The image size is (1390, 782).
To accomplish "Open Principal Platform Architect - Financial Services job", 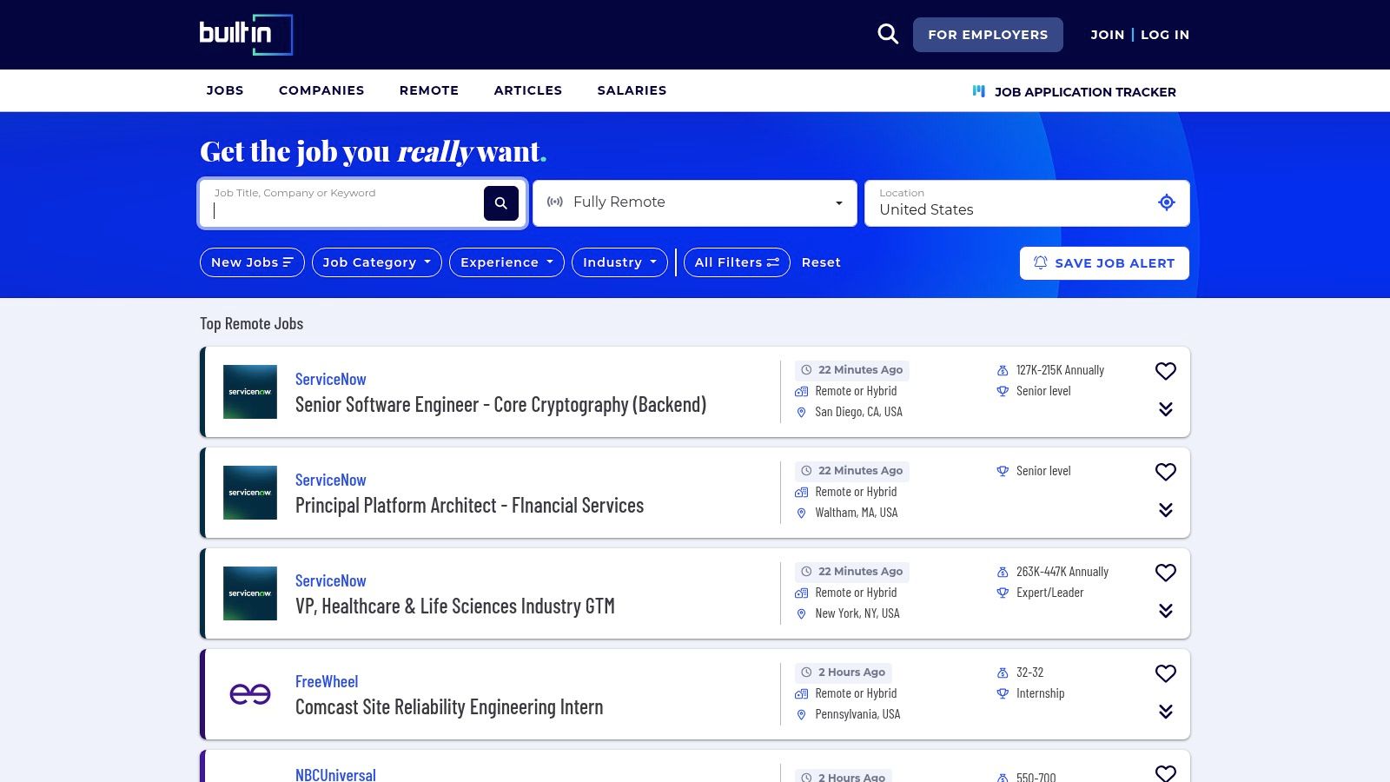I will pyautogui.click(x=469, y=506).
